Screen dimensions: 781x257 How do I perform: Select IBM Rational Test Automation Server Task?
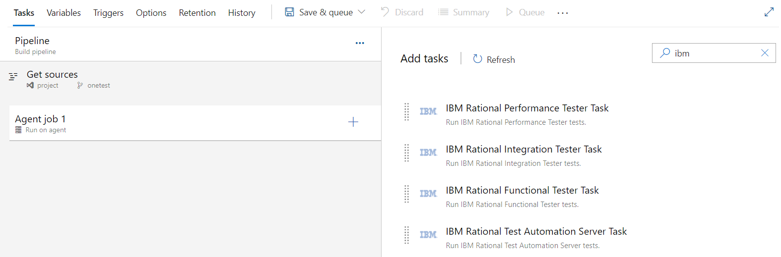coord(536,231)
